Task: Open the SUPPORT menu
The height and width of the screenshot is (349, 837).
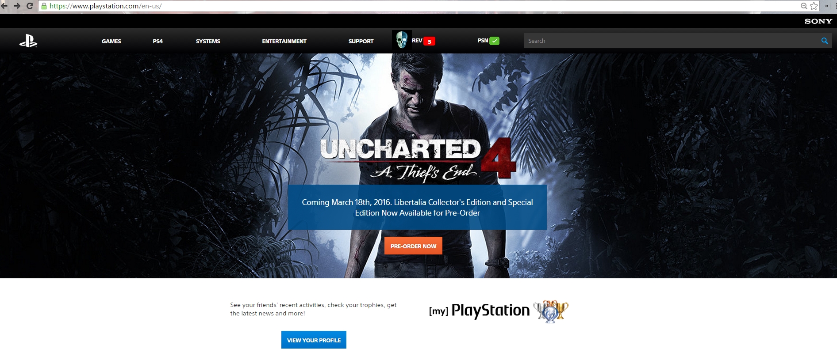Action: tap(361, 42)
